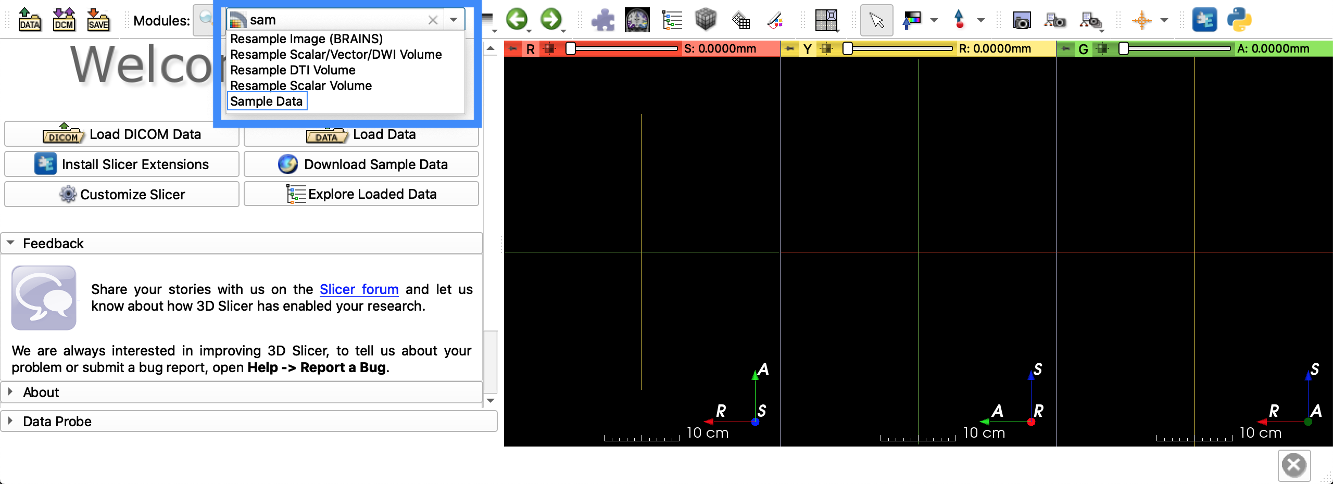The height and width of the screenshot is (484, 1333).
Task: Toggle the Yellow slice view pin
Action: [790, 48]
